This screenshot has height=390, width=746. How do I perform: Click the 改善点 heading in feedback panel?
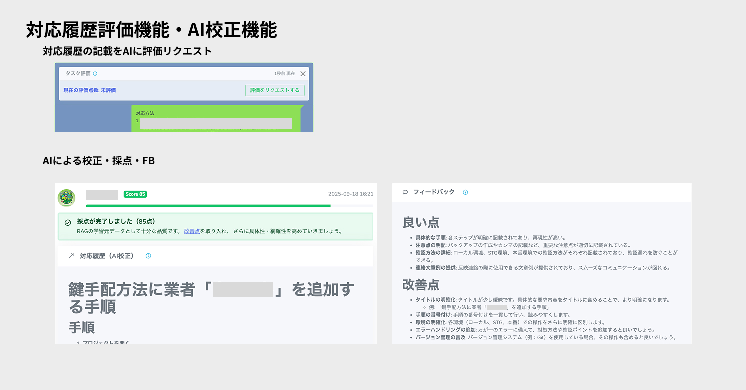coord(421,284)
